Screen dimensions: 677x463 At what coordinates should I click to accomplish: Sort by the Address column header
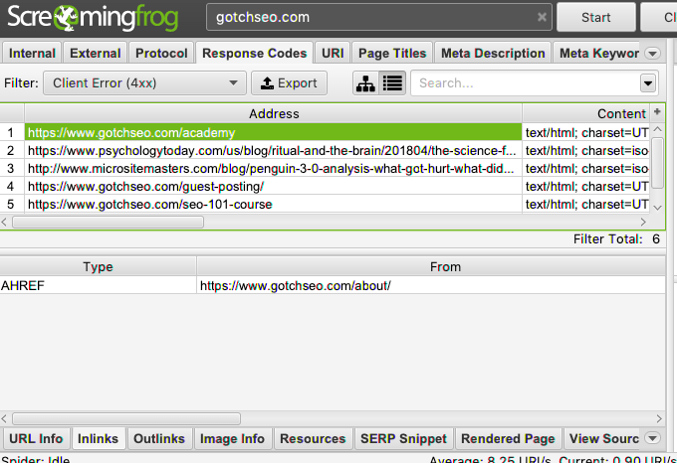[x=273, y=113]
